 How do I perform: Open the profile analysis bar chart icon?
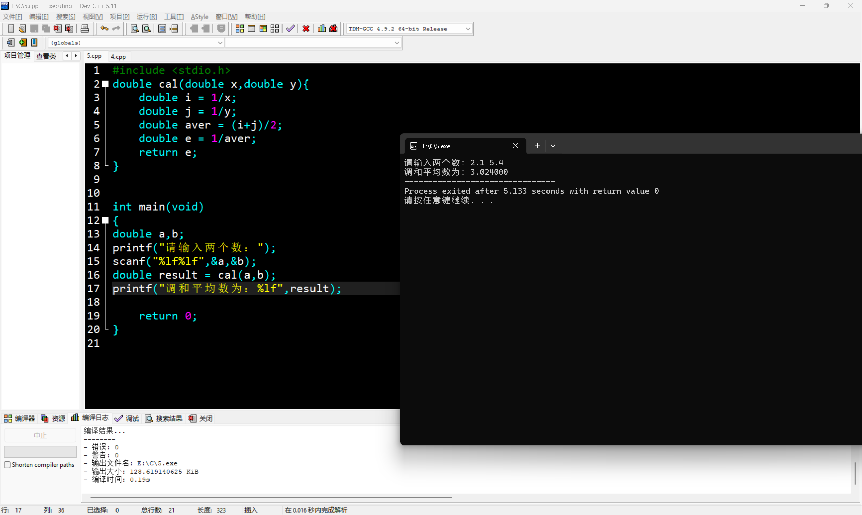pos(322,28)
